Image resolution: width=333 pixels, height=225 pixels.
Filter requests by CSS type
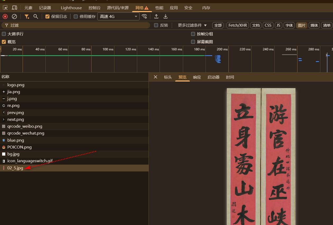pyautogui.click(x=268, y=25)
